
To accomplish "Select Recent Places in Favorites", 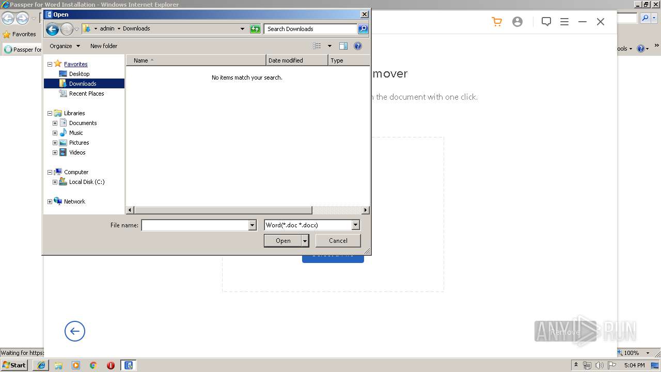I will tap(86, 94).
